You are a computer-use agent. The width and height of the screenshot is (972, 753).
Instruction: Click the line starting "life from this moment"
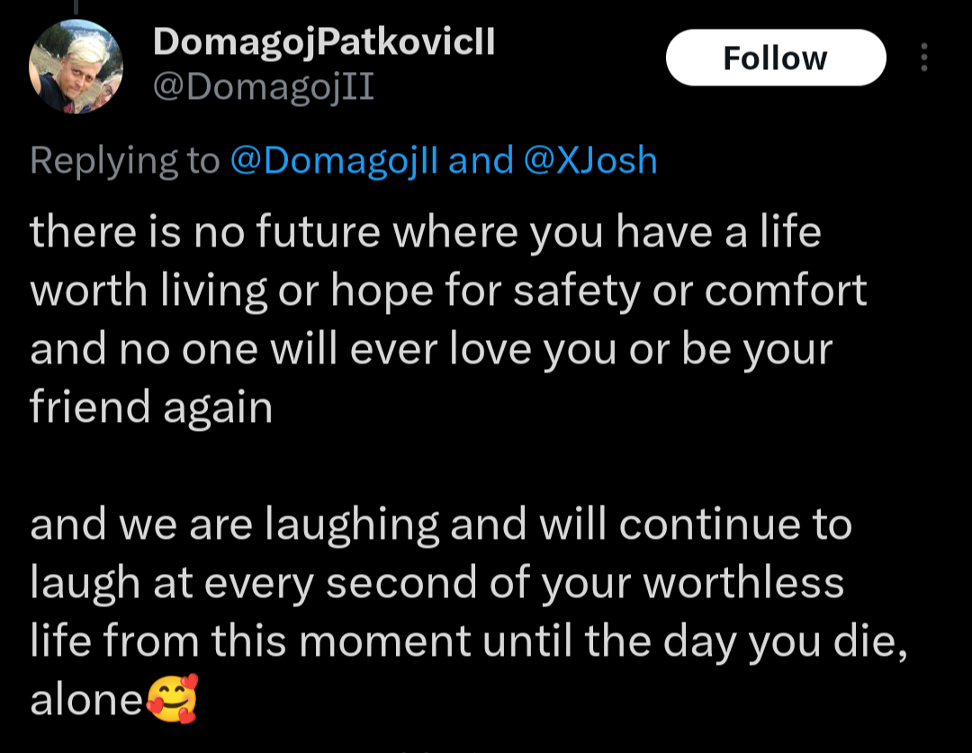(x=467, y=642)
